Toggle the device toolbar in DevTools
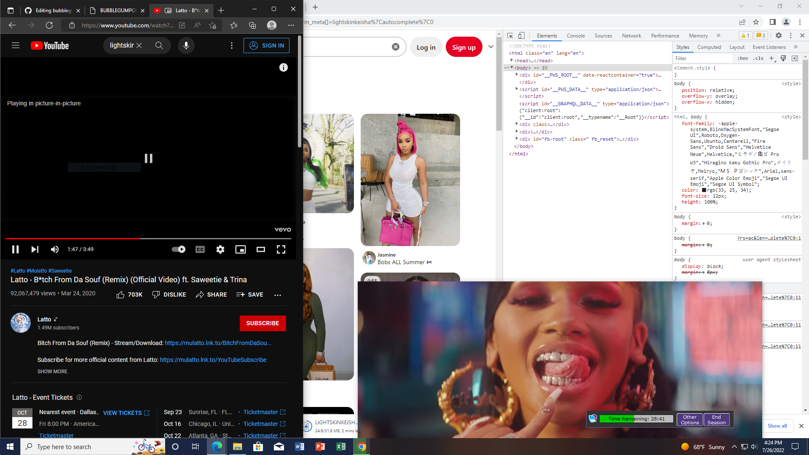809x455 pixels. pos(521,36)
